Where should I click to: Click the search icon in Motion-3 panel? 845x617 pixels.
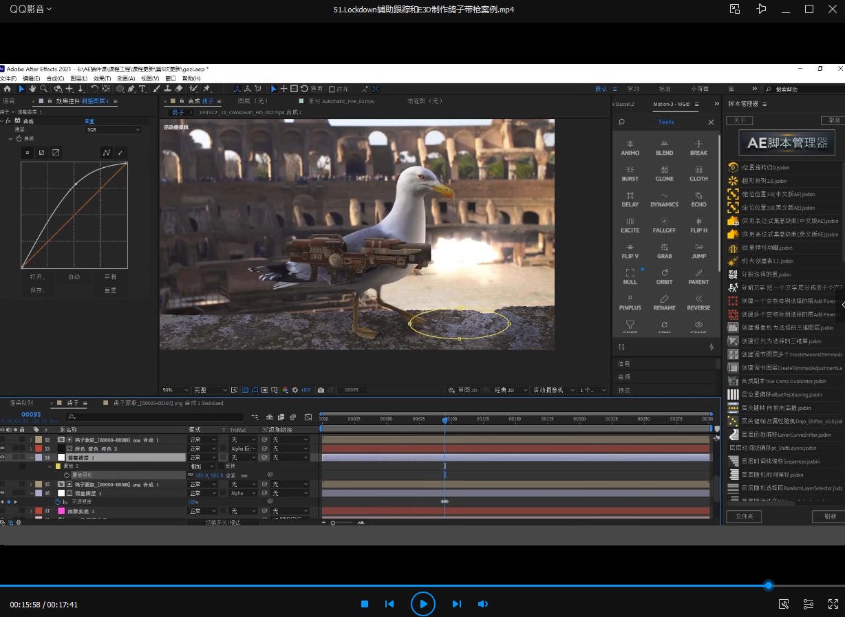click(x=622, y=122)
